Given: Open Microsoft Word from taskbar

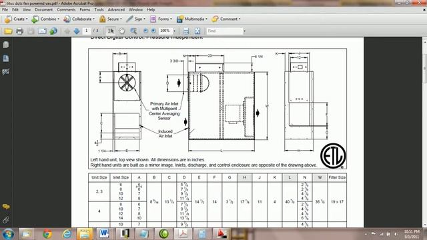Looking at the screenshot, I should 104,234.
